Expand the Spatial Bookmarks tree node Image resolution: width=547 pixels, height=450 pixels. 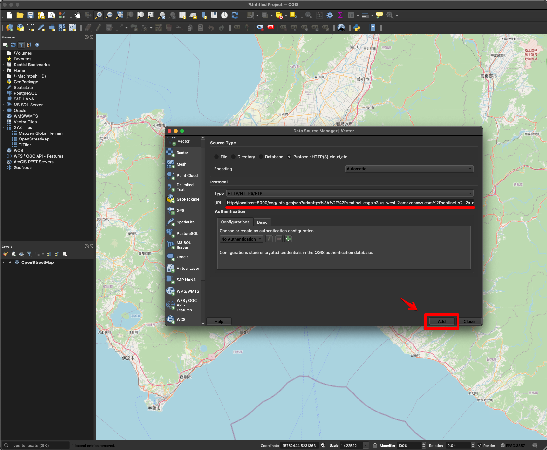(x=3, y=65)
